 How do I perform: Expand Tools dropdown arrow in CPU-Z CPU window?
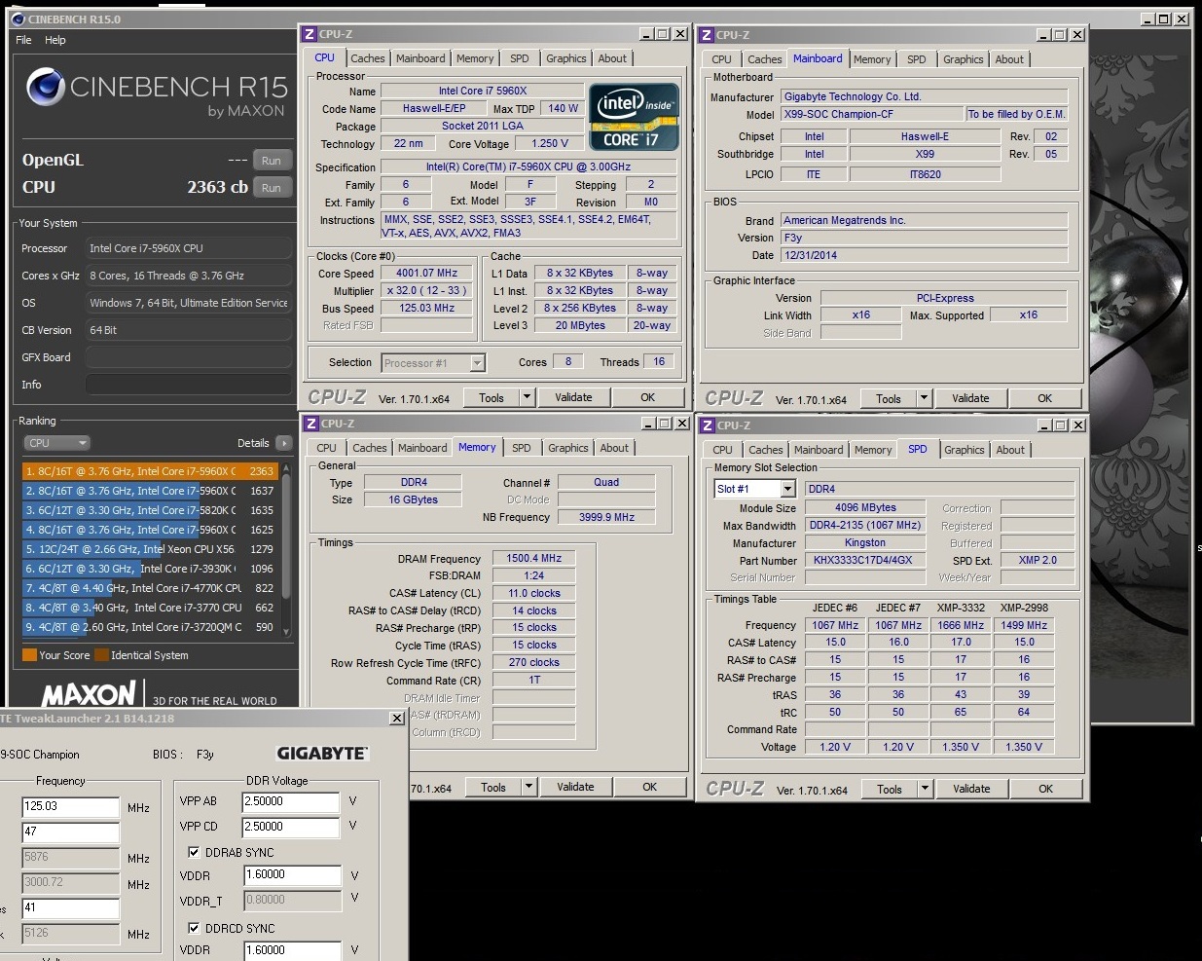tap(527, 397)
